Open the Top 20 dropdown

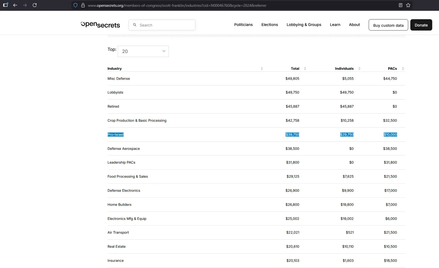(x=143, y=51)
